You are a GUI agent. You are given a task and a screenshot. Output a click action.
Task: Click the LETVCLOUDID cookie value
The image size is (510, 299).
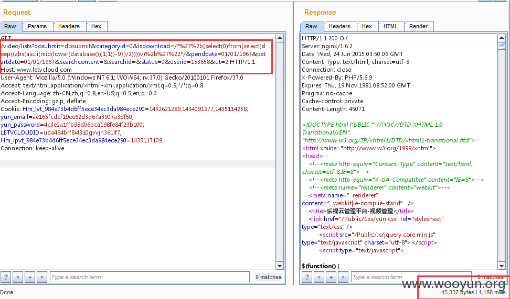click(82, 132)
